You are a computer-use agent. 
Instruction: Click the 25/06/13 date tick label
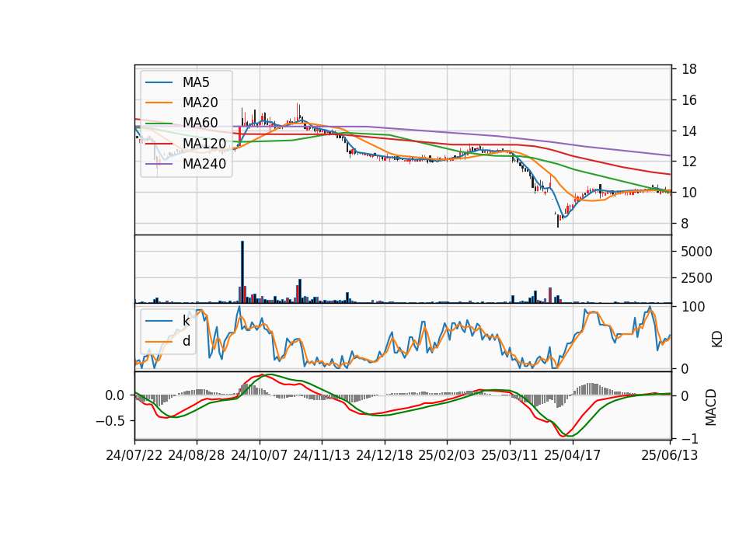pos(670,455)
